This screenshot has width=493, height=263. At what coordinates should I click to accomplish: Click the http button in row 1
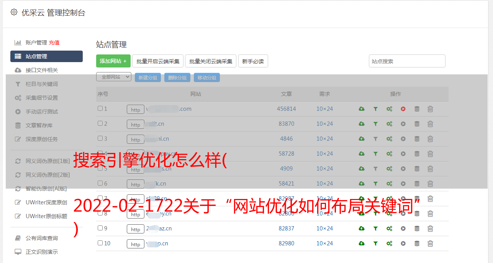point(136,109)
